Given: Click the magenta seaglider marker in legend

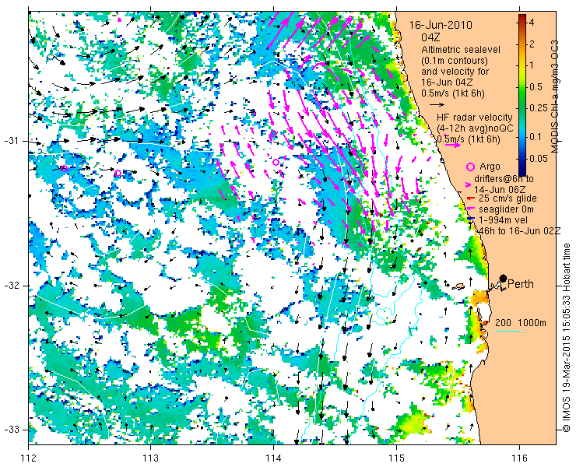Looking at the screenshot, I should point(470,209).
